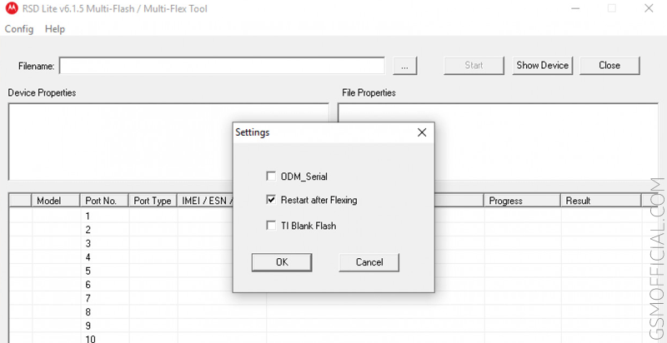Click the Progress column header
Screen dimensions: 667x343
(522, 201)
